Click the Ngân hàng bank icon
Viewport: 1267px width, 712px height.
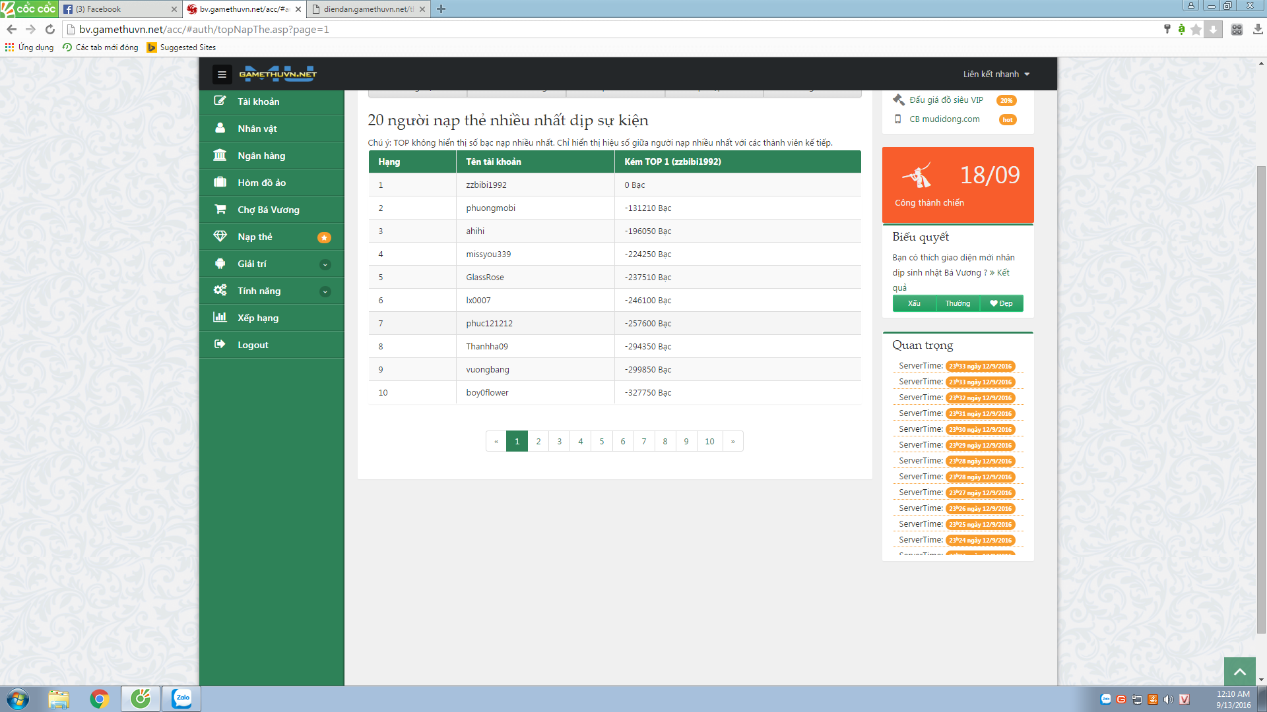coord(220,155)
